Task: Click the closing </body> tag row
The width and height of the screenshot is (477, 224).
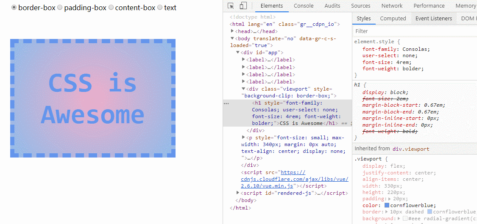Action: point(246,201)
